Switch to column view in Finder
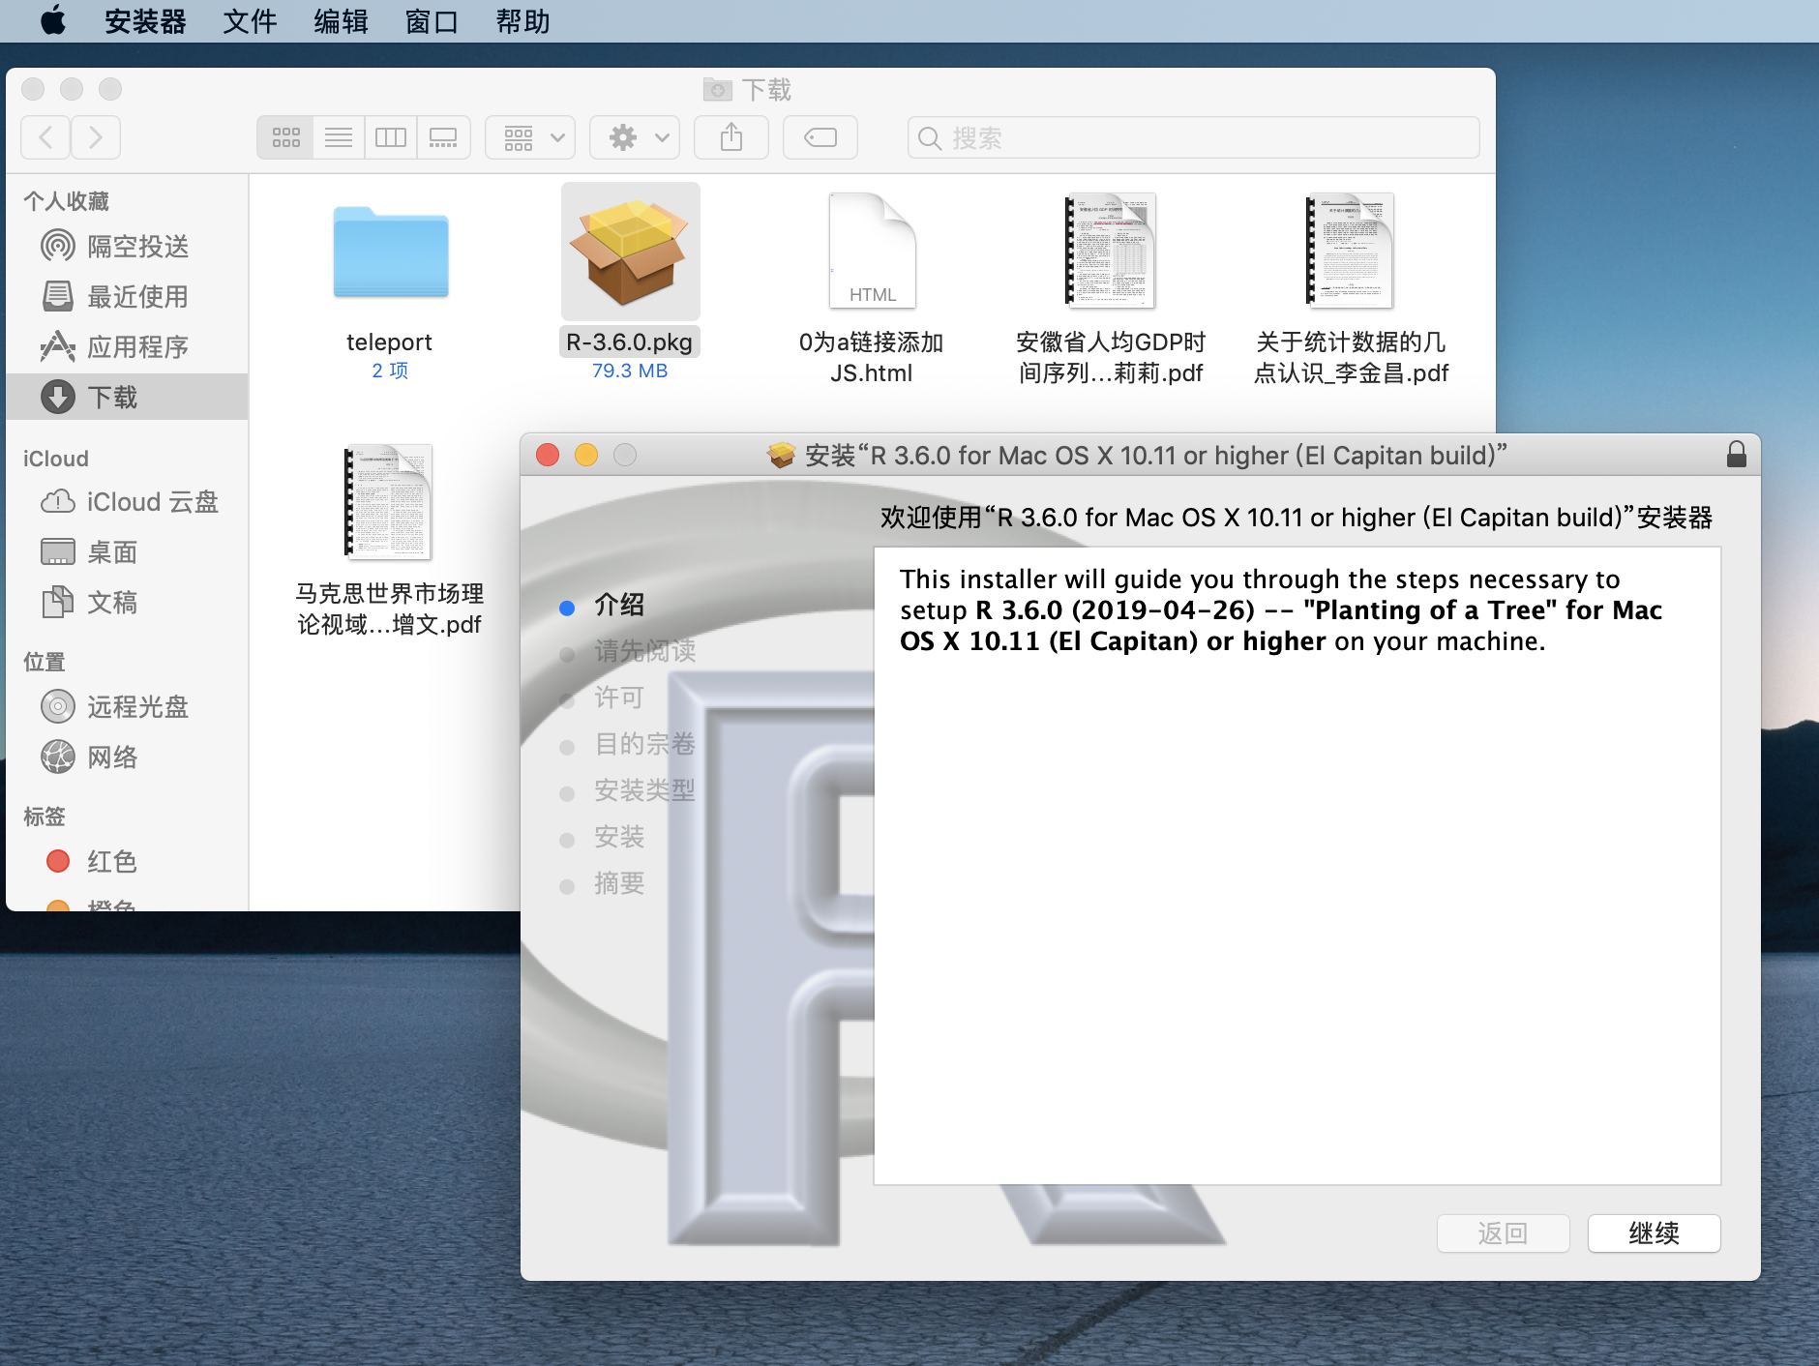Viewport: 1819px width, 1366px height. (391, 137)
